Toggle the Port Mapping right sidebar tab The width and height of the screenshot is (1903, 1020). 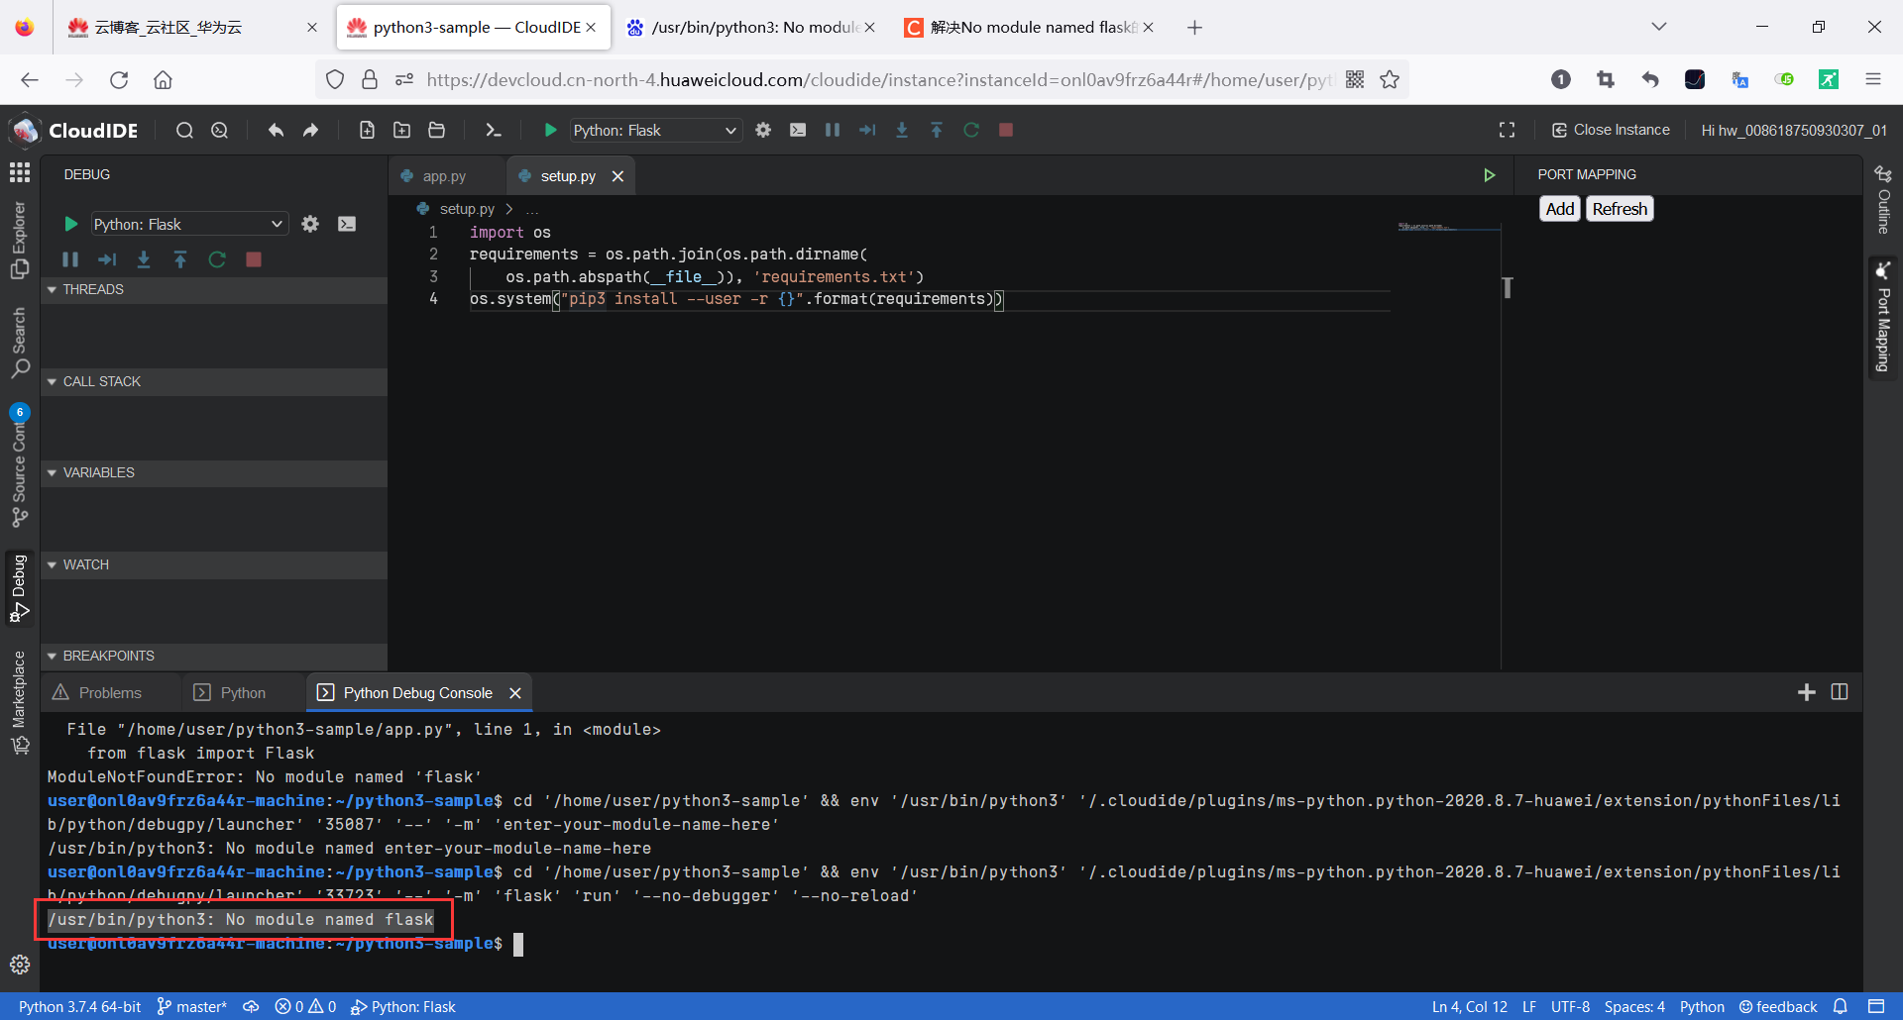(x=1883, y=317)
